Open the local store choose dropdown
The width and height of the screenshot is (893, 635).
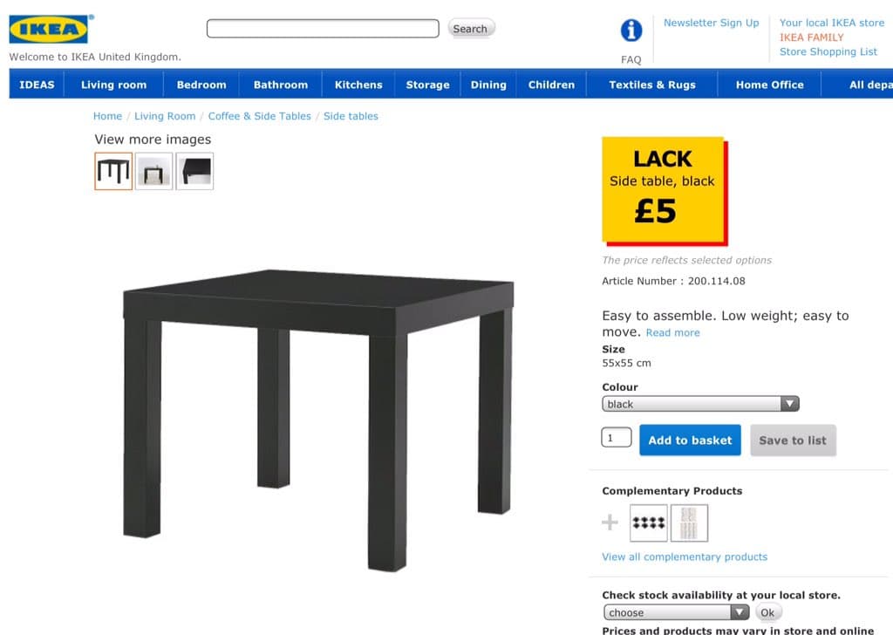676,612
